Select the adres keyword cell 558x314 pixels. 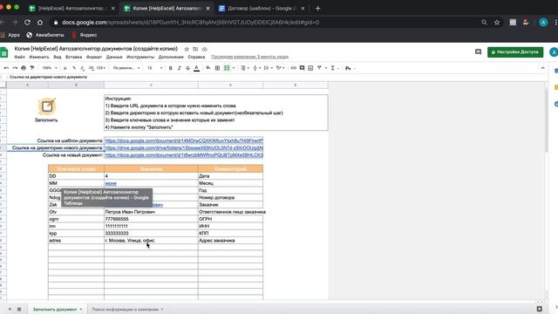point(76,241)
